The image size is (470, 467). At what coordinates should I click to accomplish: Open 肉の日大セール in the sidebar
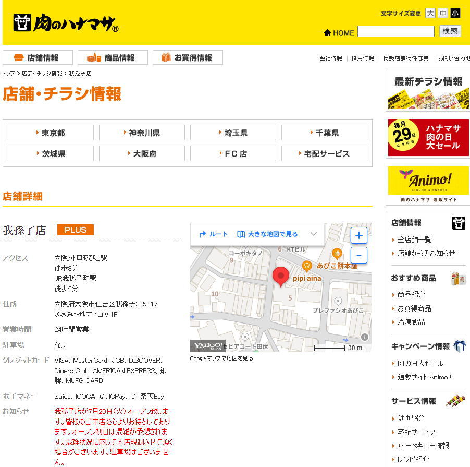[420, 363]
